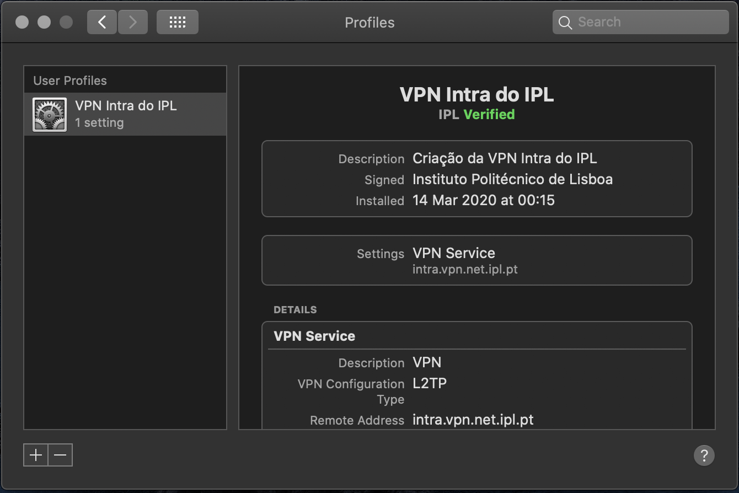The image size is (739, 493).
Task: Click the bold VPN Service details header
Action: tap(314, 336)
